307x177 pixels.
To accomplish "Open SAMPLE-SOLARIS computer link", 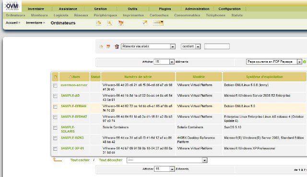I will pyautogui.click(x=68, y=129).
